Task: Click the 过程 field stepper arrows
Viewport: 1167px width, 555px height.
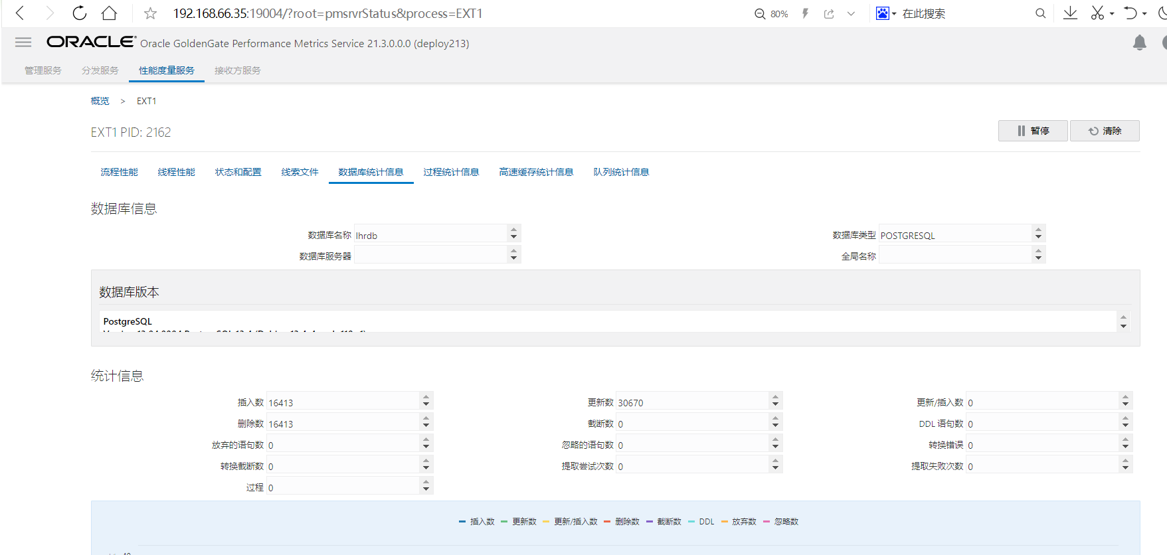Action: [426, 485]
